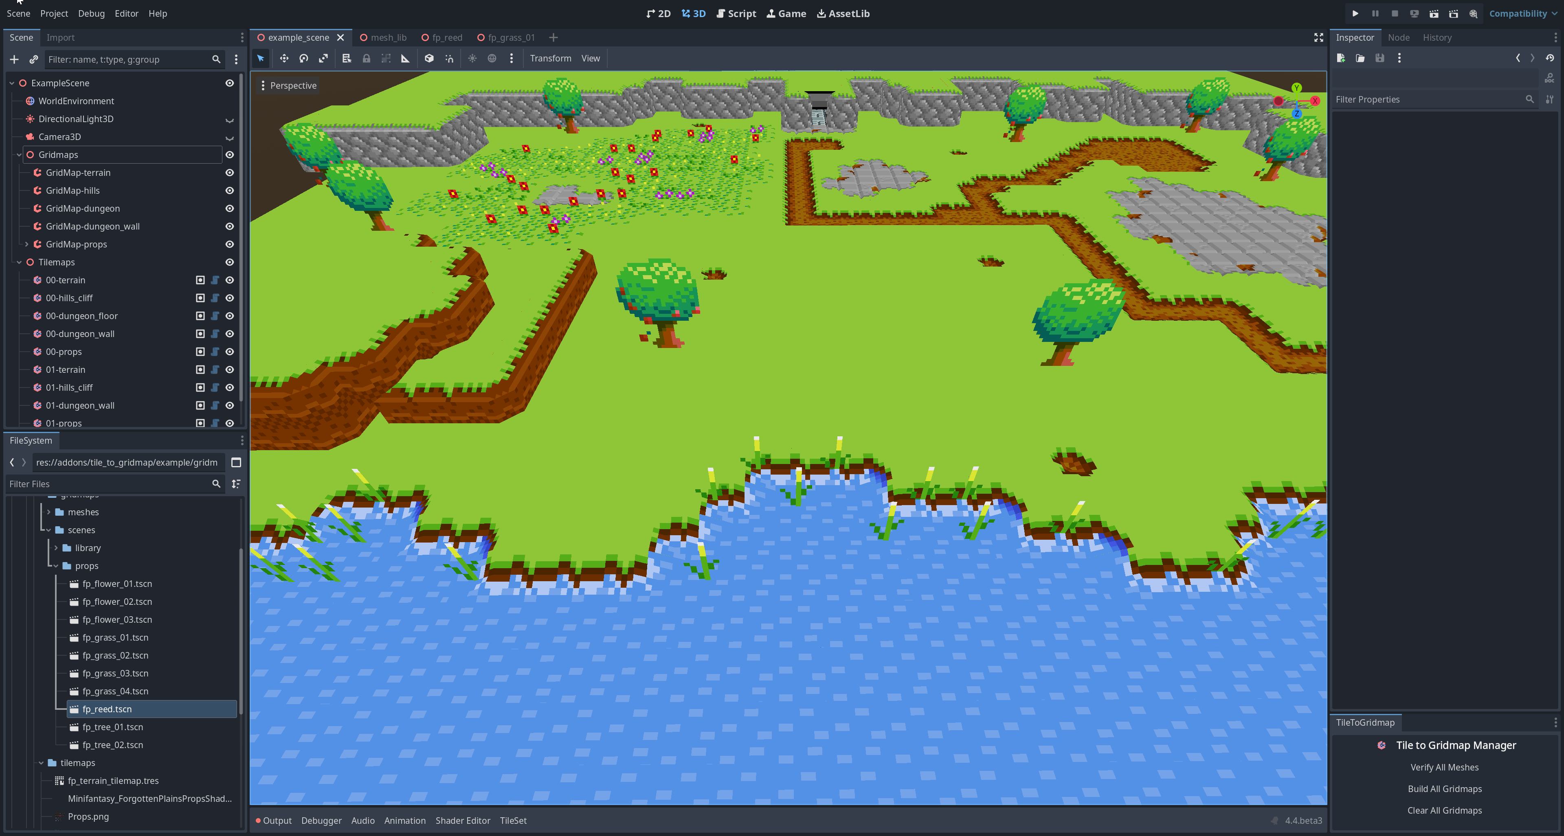Toggle the lock selected node icon

[366, 58]
